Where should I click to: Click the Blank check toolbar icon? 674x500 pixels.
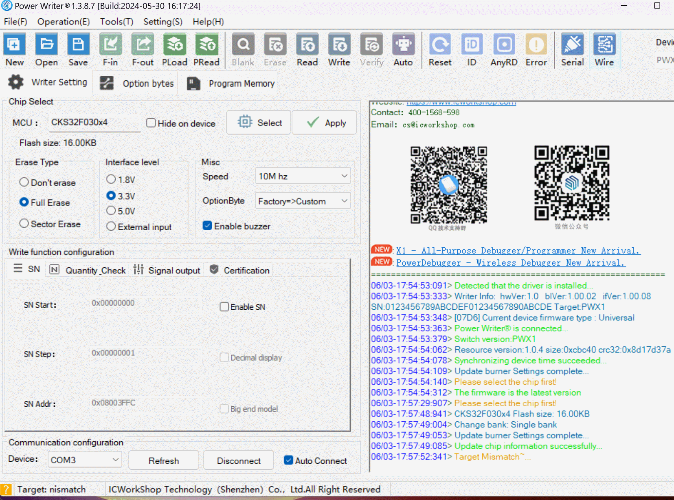point(243,50)
